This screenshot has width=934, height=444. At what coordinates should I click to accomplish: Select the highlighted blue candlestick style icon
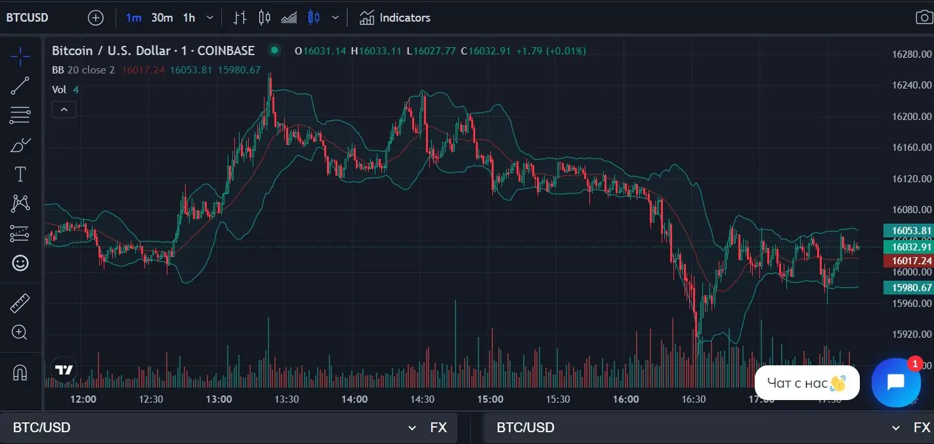coord(314,18)
